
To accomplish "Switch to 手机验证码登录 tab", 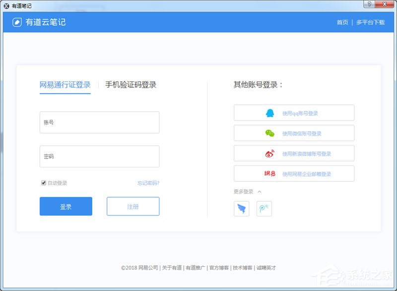I will coord(130,84).
